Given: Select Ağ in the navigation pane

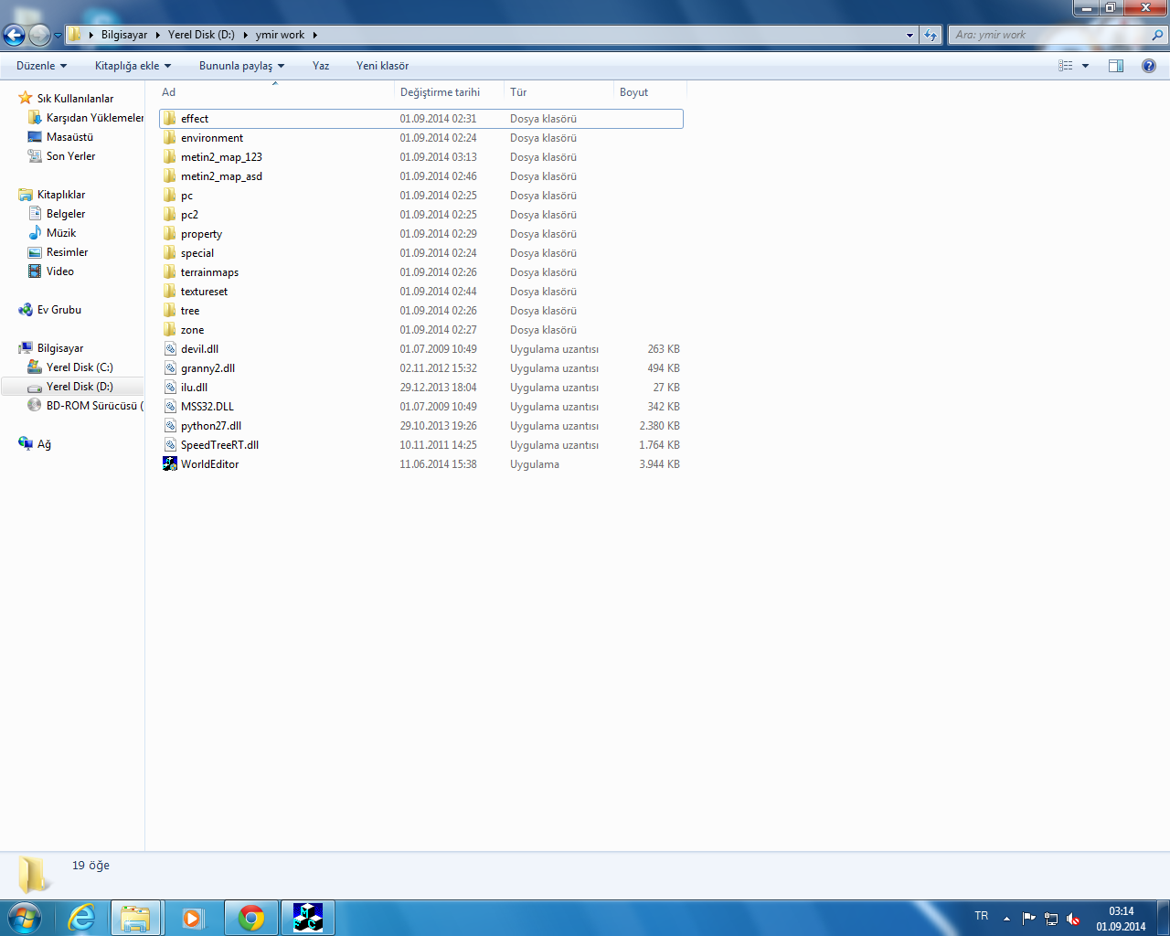Looking at the screenshot, I should (x=35, y=444).
